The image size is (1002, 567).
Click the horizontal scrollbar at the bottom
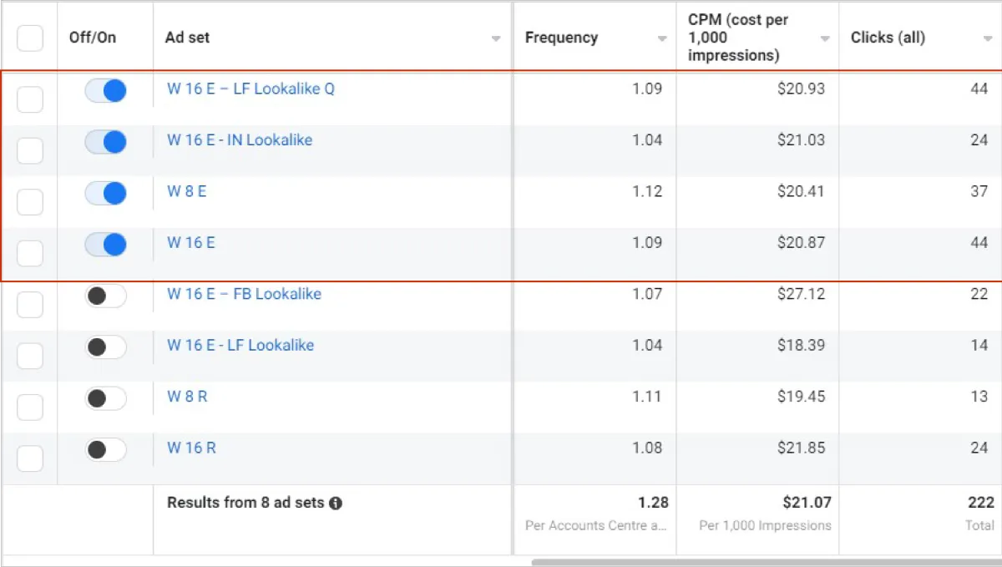751,562
